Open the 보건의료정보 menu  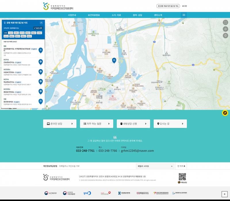click(94, 15)
